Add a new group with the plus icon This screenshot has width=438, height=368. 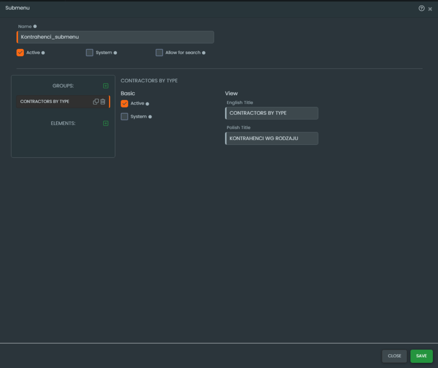(x=106, y=86)
